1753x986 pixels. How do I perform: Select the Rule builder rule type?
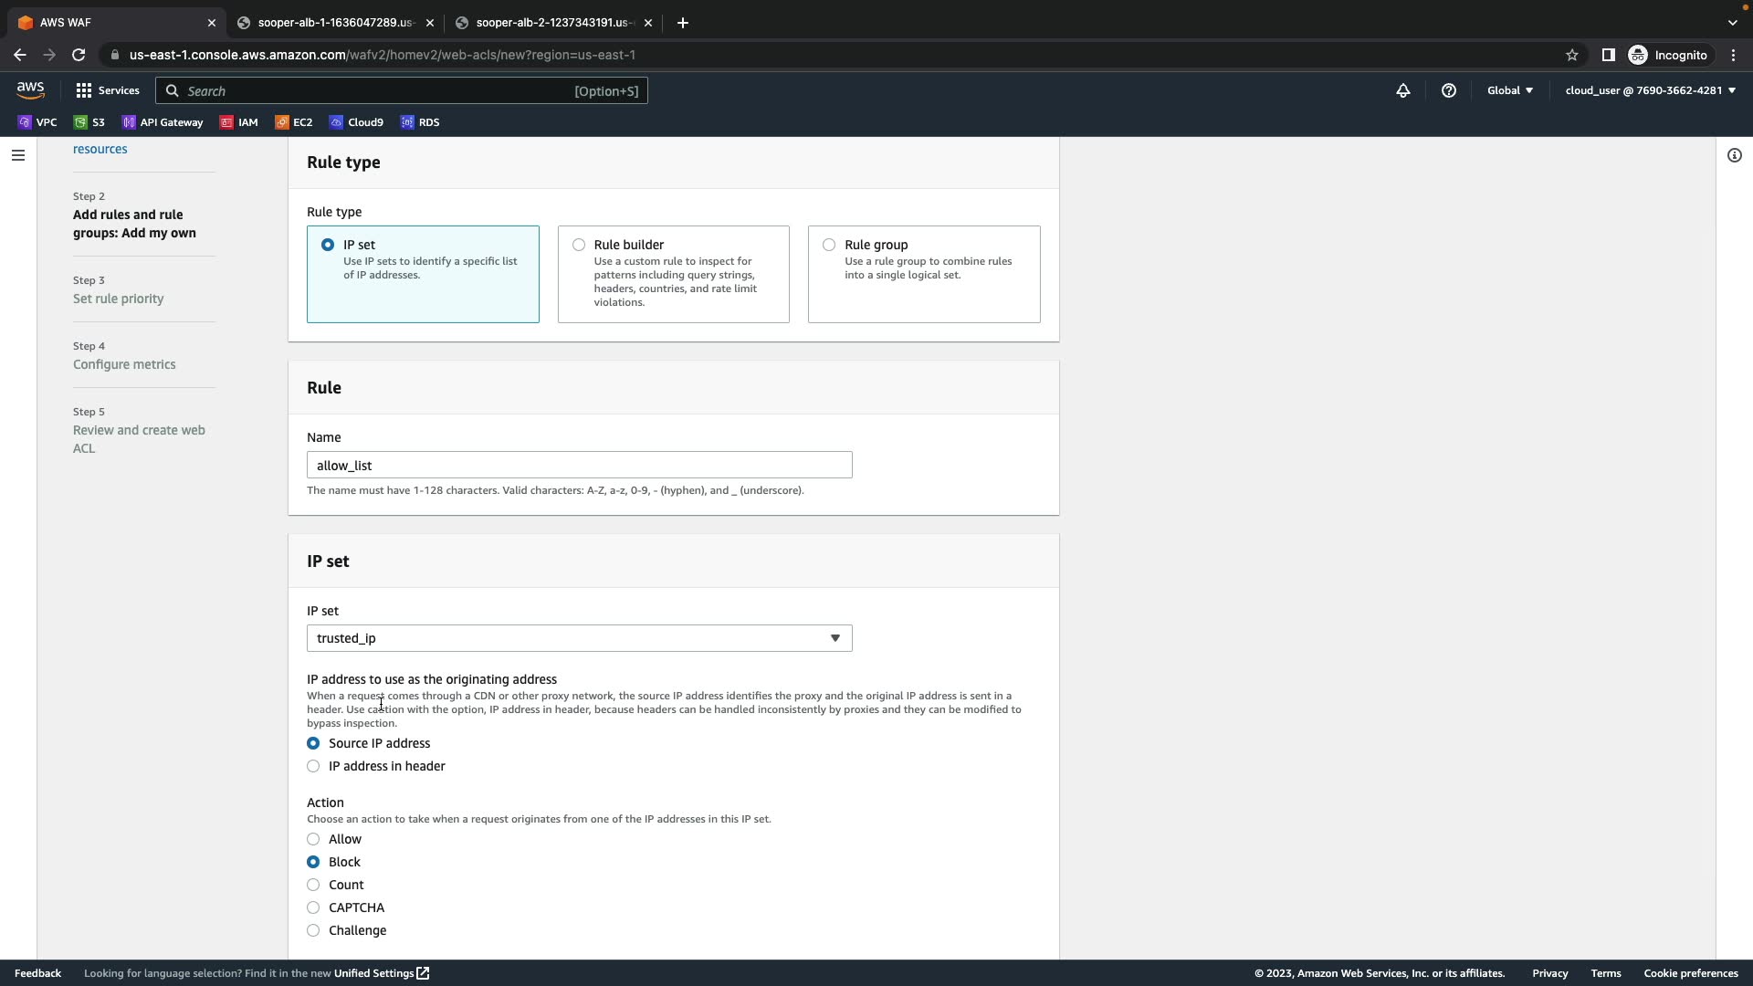(x=579, y=245)
